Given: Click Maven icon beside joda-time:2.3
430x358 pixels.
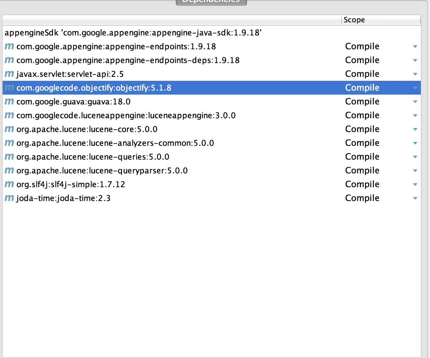Looking at the screenshot, I should tap(9, 198).
